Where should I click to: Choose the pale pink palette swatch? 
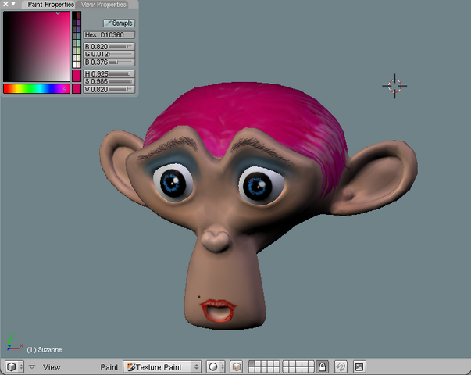[79, 63]
